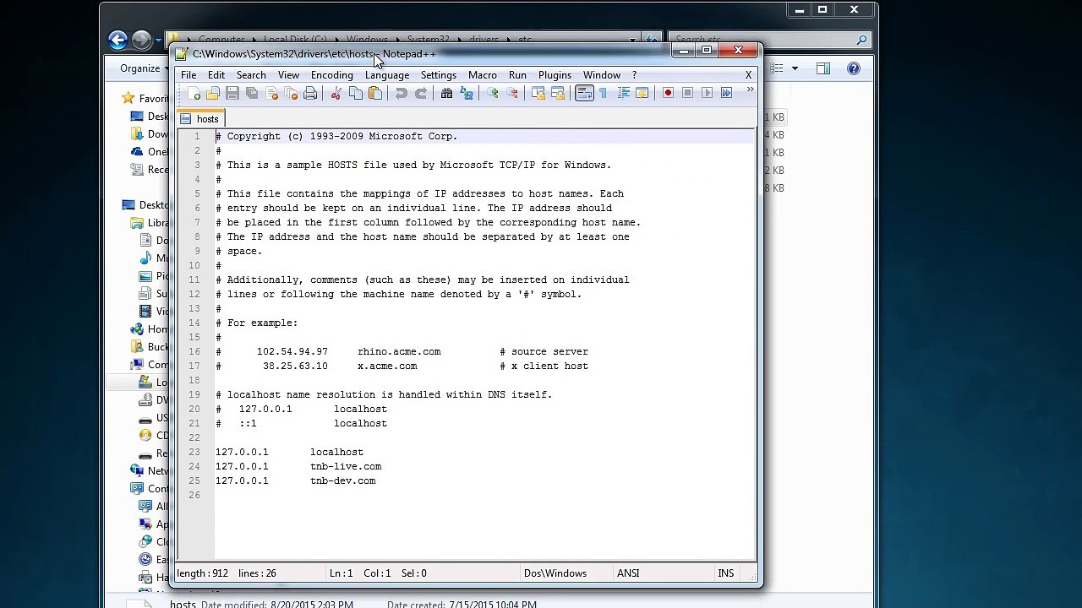Click the Undo arrow icon
The width and height of the screenshot is (1082, 608).
401,93
